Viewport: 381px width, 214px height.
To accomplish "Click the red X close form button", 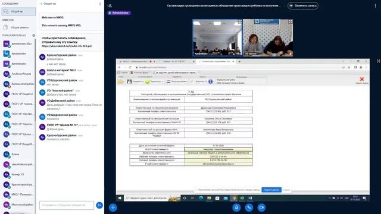I will (362, 79).
